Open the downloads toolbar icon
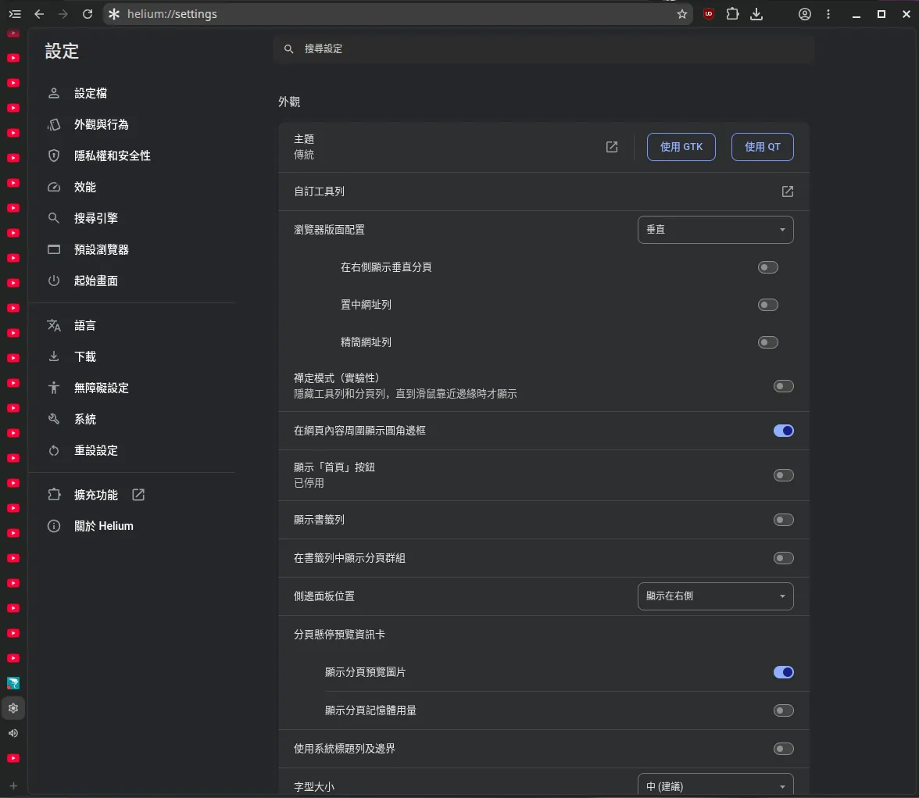This screenshot has height=798, width=919. (x=756, y=14)
